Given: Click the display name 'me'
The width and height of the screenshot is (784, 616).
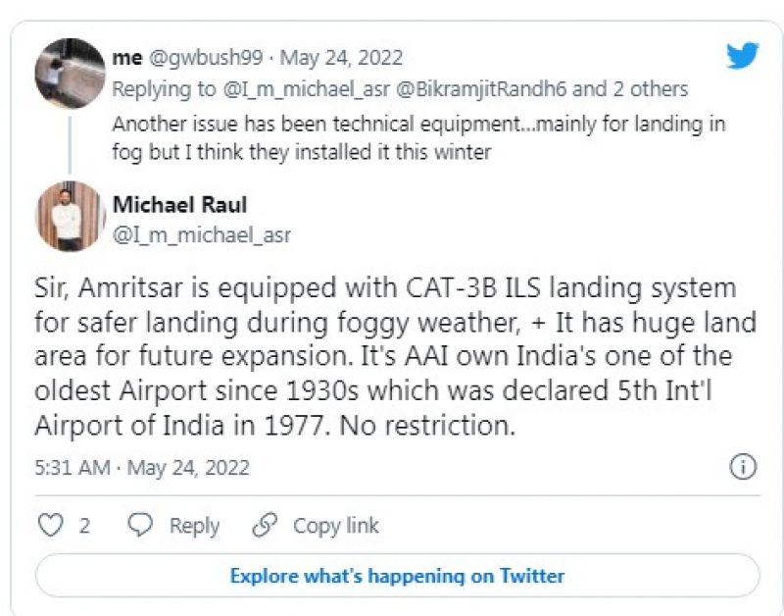Looking at the screenshot, I should (x=126, y=58).
